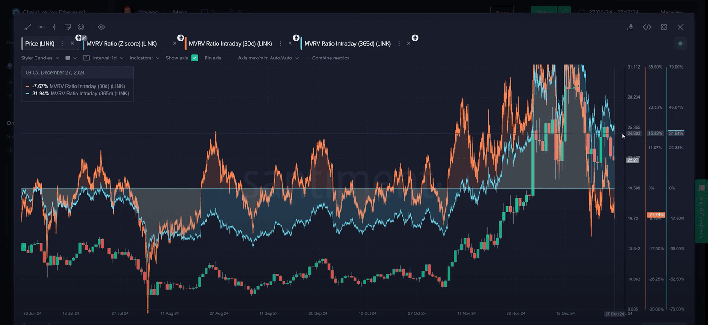Uncheck the Show axis checkbox

point(195,58)
